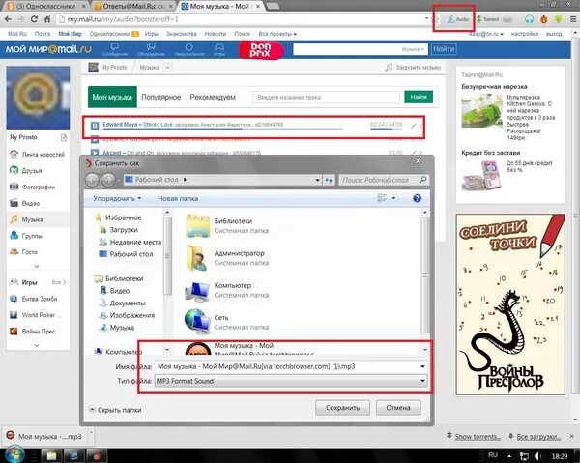Open the Show torrents link

coord(478,436)
